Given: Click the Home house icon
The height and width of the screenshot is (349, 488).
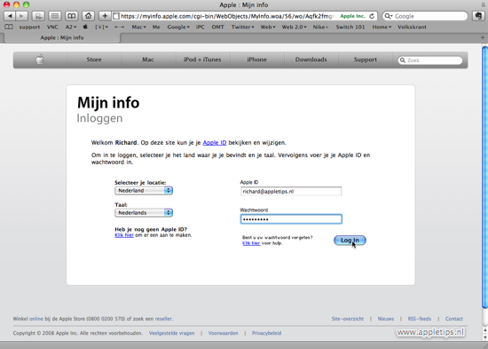Looking at the screenshot, I should click(89, 16).
